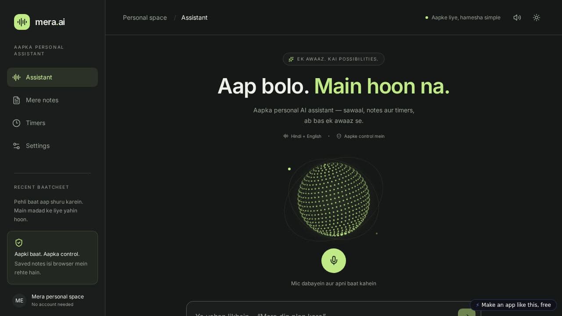Click the waveform icon beside Hindi + English
Screen dimensions: 562x316
click(x=286, y=136)
